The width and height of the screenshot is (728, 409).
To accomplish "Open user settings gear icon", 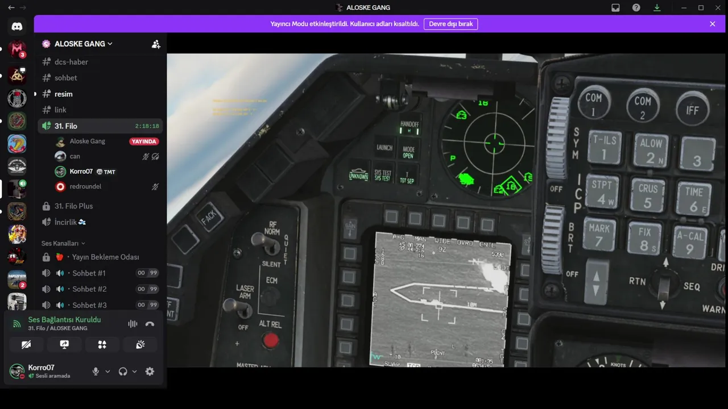I will point(150,372).
